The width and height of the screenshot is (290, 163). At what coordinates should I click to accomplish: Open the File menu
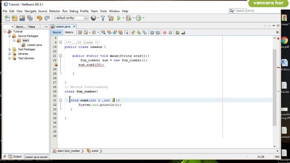tap(5, 11)
